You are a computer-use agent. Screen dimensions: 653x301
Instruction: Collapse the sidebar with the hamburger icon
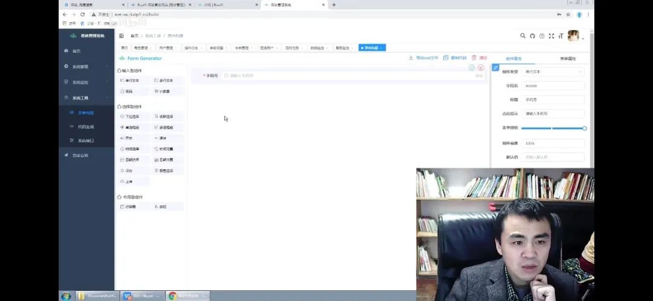[x=122, y=36]
